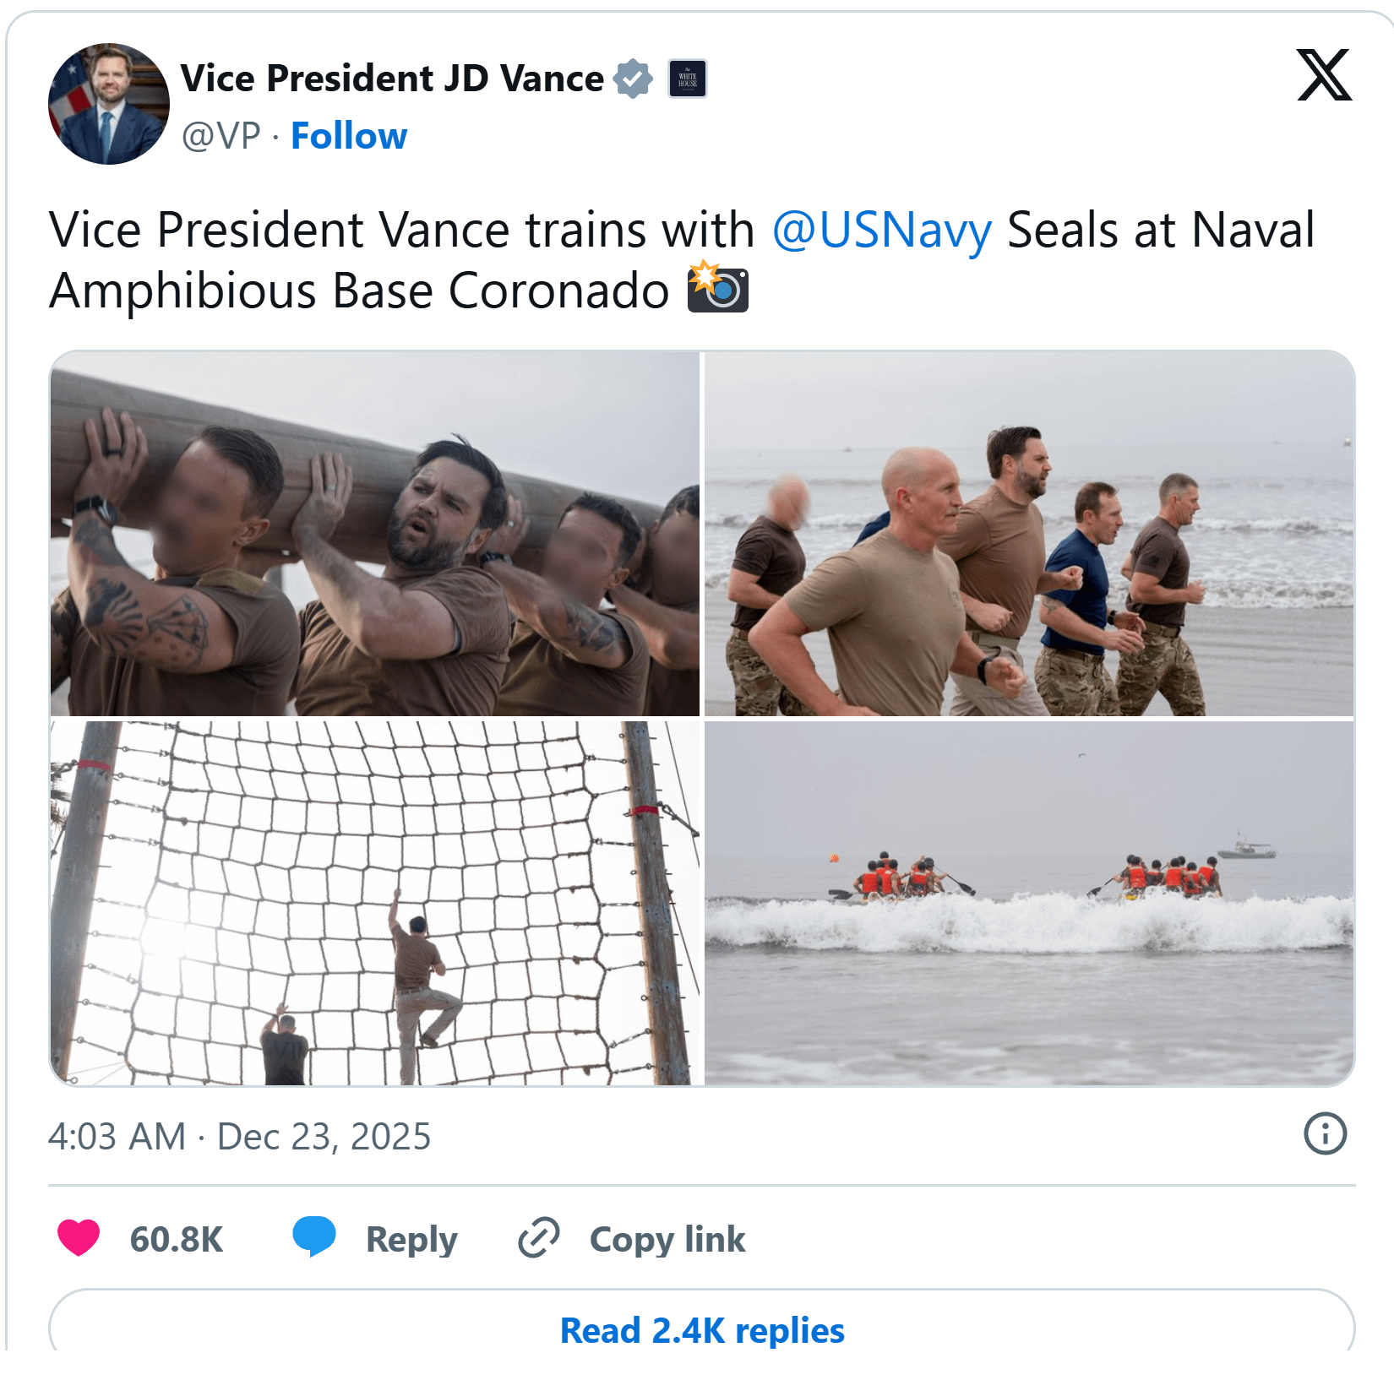Click the X logo icon
Viewport: 1394px width, 1391px height.
(x=1324, y=76)
